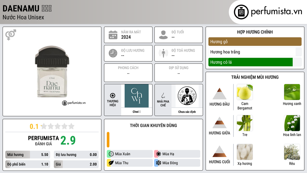Click the Nước Hoa Unisex subtitle
The width and height of the screenshot is (307, 173).
pyautogui.click(x=23, y=17)
